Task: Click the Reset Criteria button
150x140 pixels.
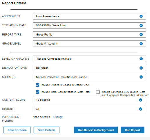Action: 17,130
